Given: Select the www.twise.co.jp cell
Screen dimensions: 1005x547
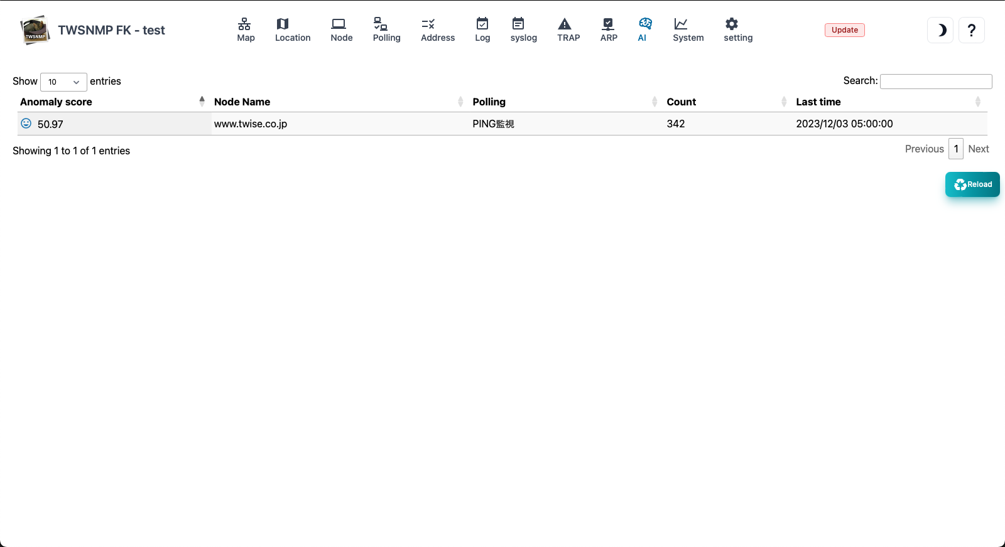Looking at the screenshot, I should click(x=340, y=124).
